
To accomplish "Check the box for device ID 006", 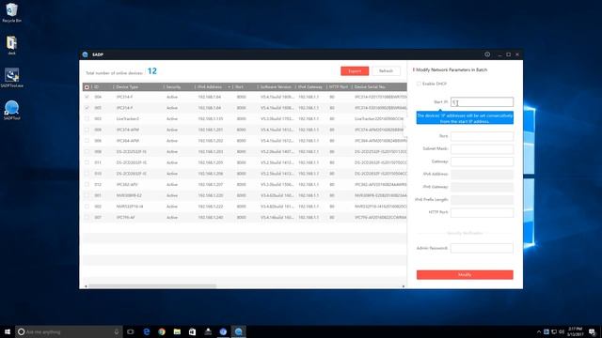I will [x=87, y=141].
